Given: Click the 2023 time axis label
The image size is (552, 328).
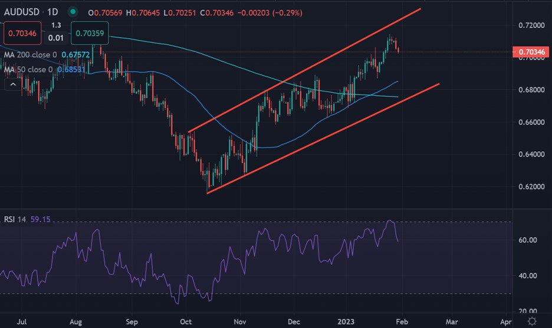Looking at the screenshot, I should click(346, 322).
